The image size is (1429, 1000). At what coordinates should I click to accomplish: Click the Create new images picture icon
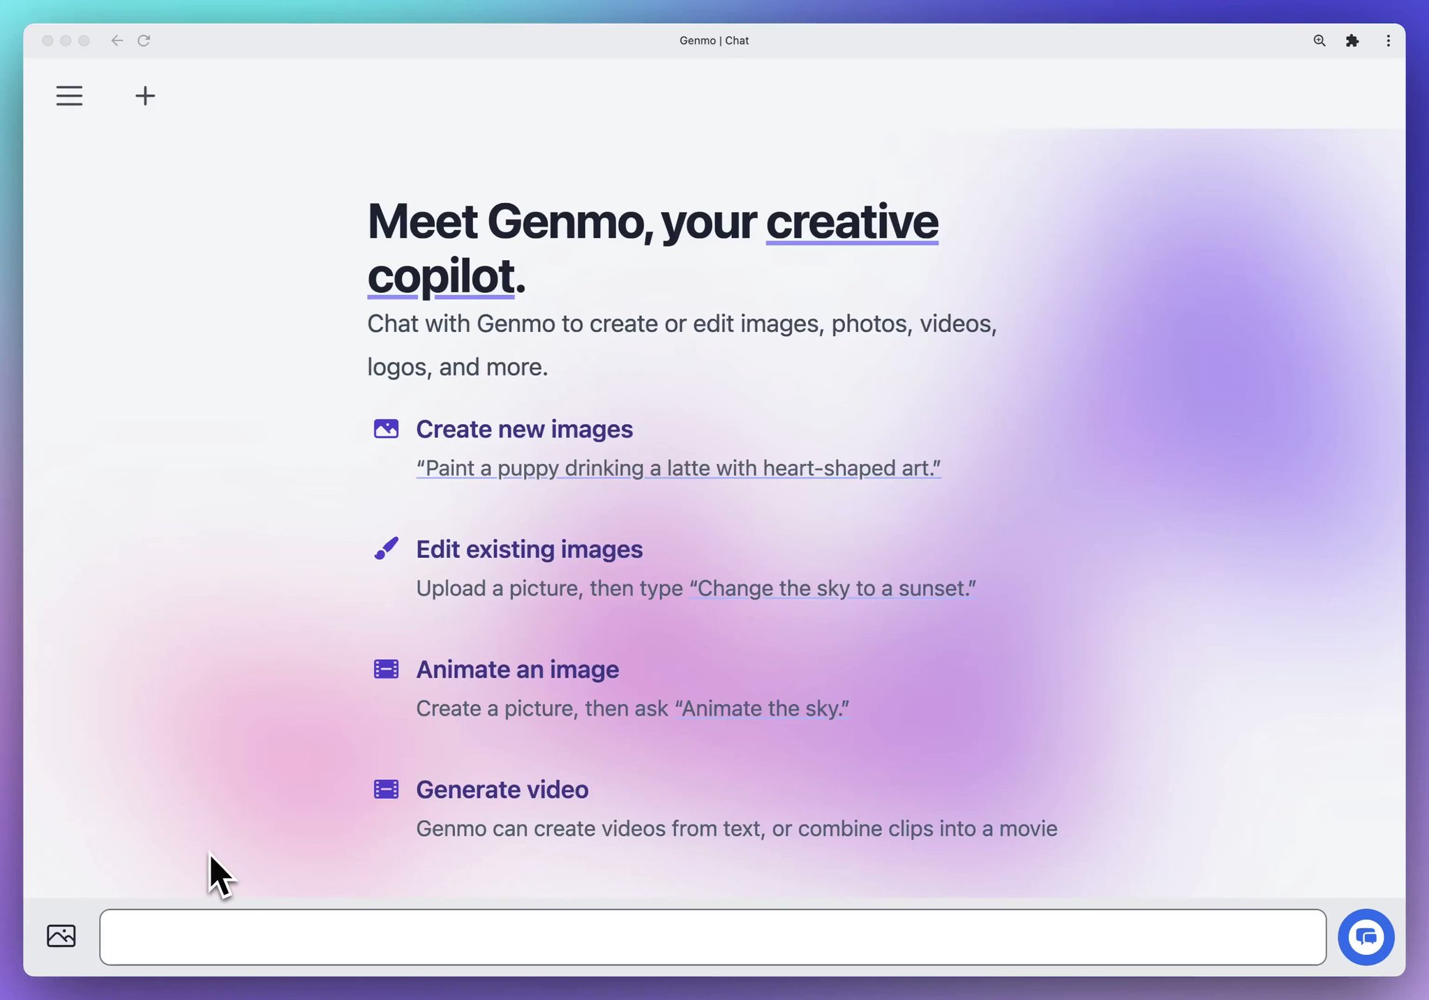385,428
